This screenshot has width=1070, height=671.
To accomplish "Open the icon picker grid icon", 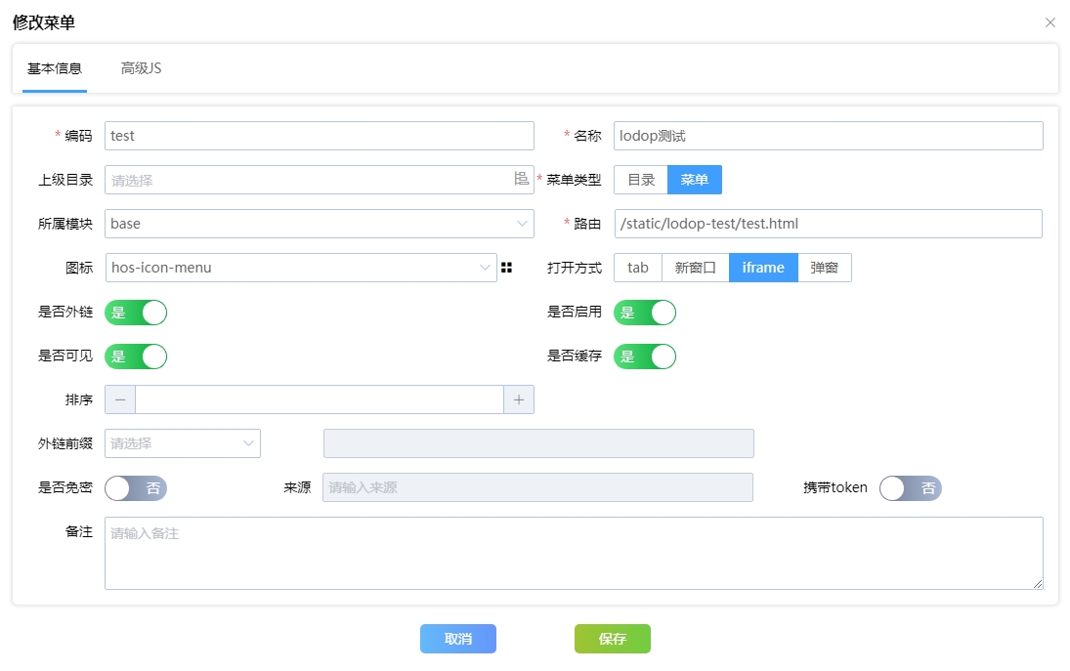I will [506, 268].
